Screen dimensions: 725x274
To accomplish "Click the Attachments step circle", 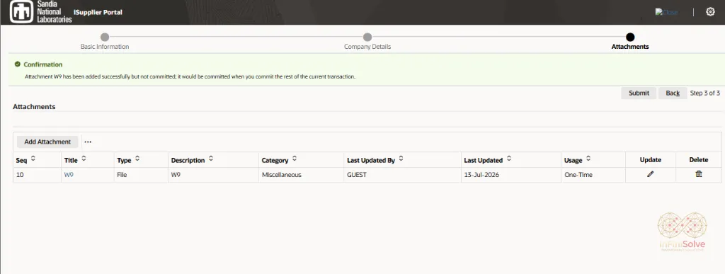I will point(629,37).
